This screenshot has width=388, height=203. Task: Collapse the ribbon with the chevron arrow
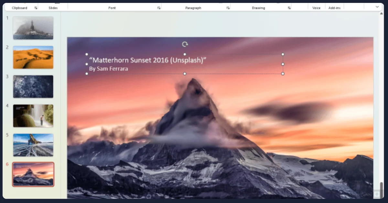(377, 7)
